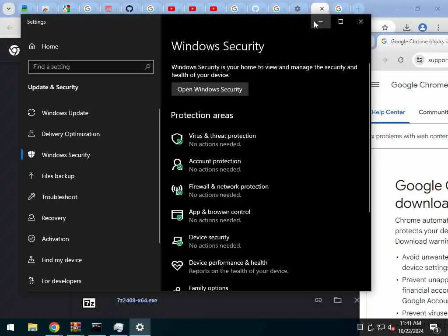Viewport: 448px width, 336px height.
Task: Click the Delivery Optimization icon
Action: tap(31, 133)
